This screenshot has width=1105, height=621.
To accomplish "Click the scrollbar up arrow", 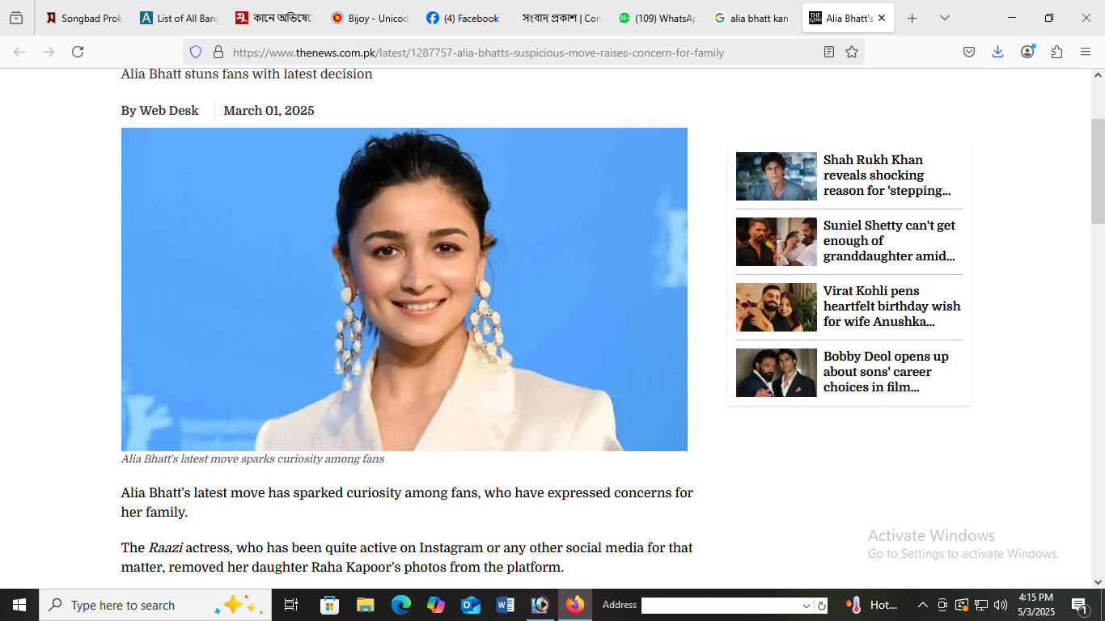I will tap(1098, 75).
